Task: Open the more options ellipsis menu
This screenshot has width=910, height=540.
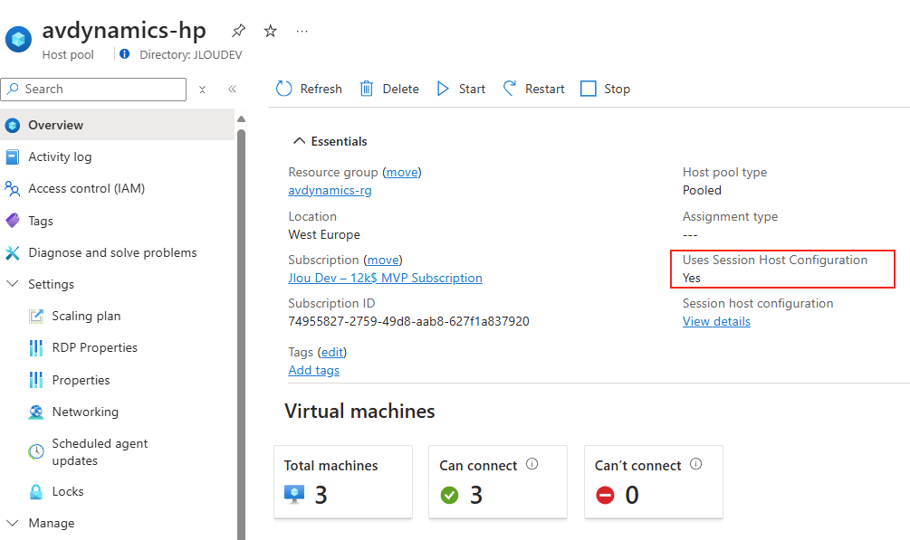Action: [x=302, y=31]
